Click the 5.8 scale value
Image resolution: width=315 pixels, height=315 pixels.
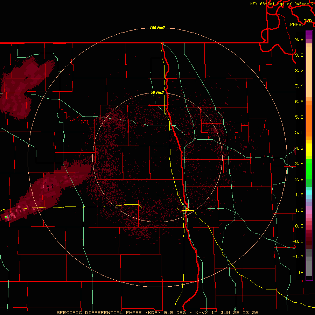[299, 117]
